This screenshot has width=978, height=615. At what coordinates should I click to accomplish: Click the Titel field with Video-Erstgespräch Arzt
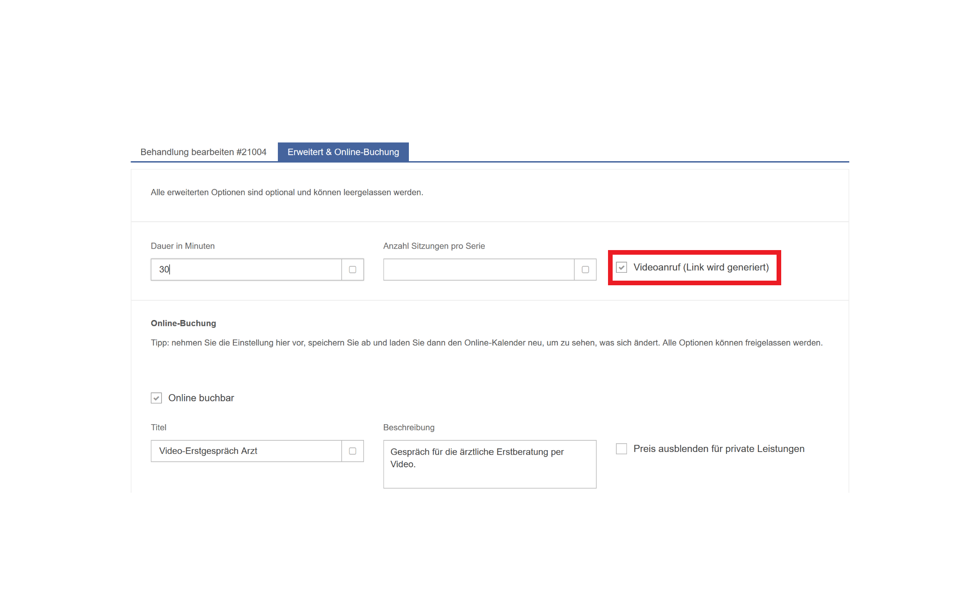pos(246,451)
